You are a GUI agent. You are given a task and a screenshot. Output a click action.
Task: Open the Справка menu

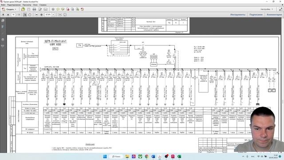43,5
